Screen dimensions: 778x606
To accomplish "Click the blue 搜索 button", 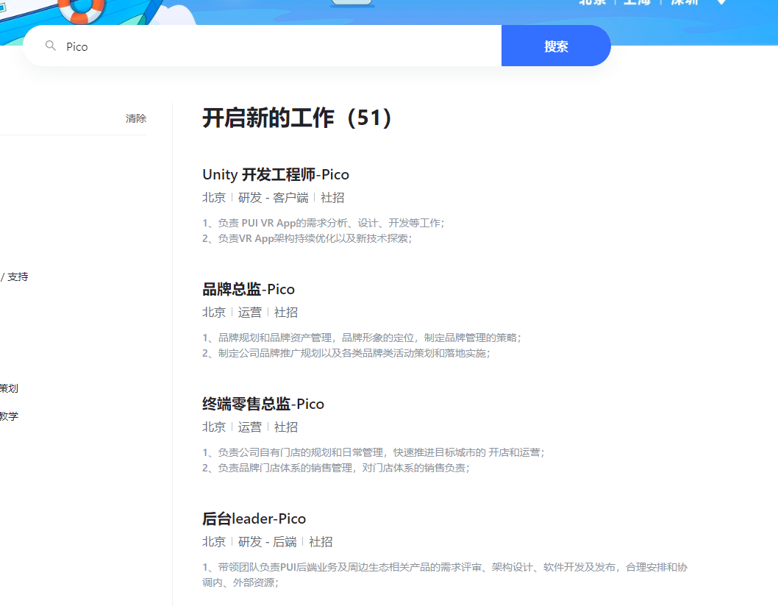I will pos(556,46).
